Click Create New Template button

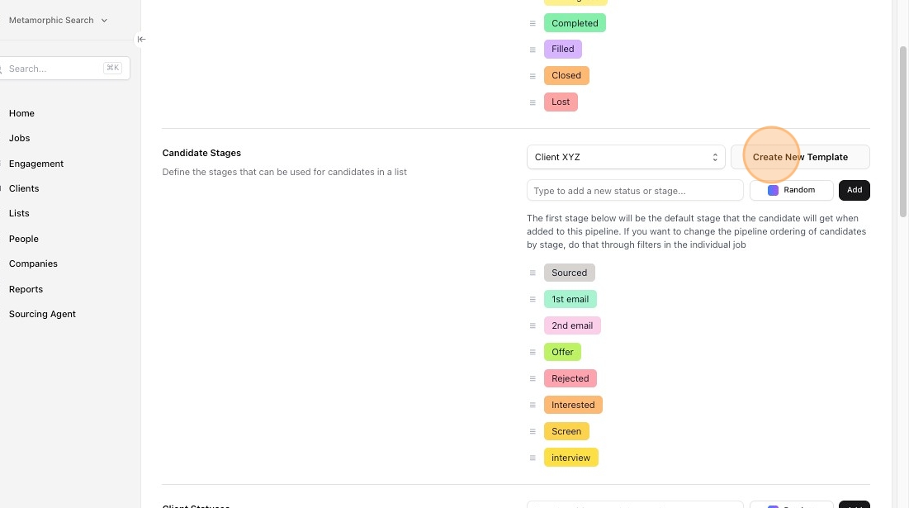799,157
